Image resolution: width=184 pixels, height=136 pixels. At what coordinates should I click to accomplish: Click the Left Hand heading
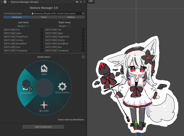[23, 23]
